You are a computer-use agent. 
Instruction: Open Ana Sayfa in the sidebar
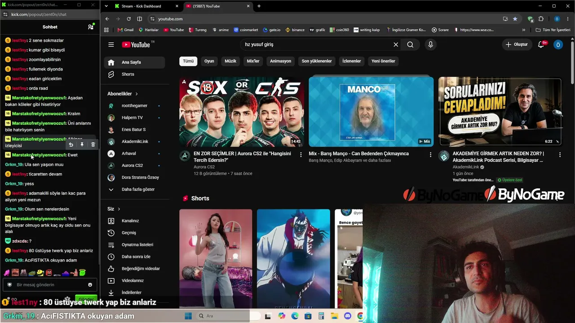134,62
